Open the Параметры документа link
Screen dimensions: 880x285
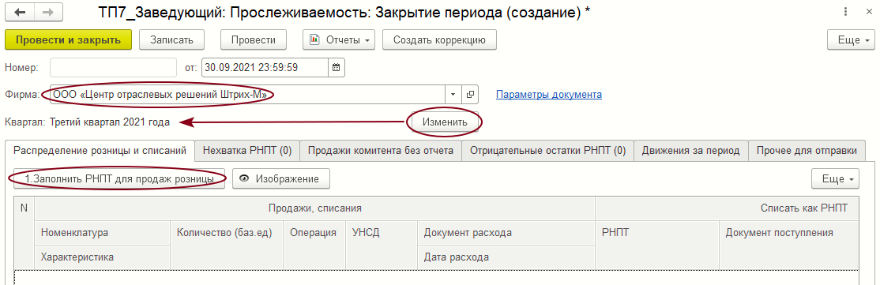tap(549, 95)
